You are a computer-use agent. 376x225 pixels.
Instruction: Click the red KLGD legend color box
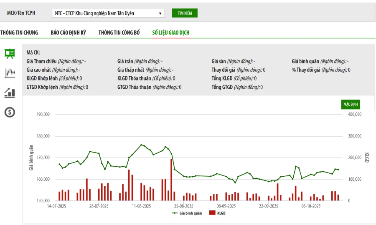[212, 213]
